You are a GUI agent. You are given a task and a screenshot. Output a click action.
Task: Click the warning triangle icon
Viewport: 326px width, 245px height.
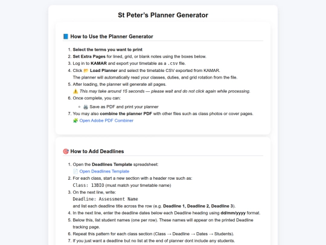(75, 91)
